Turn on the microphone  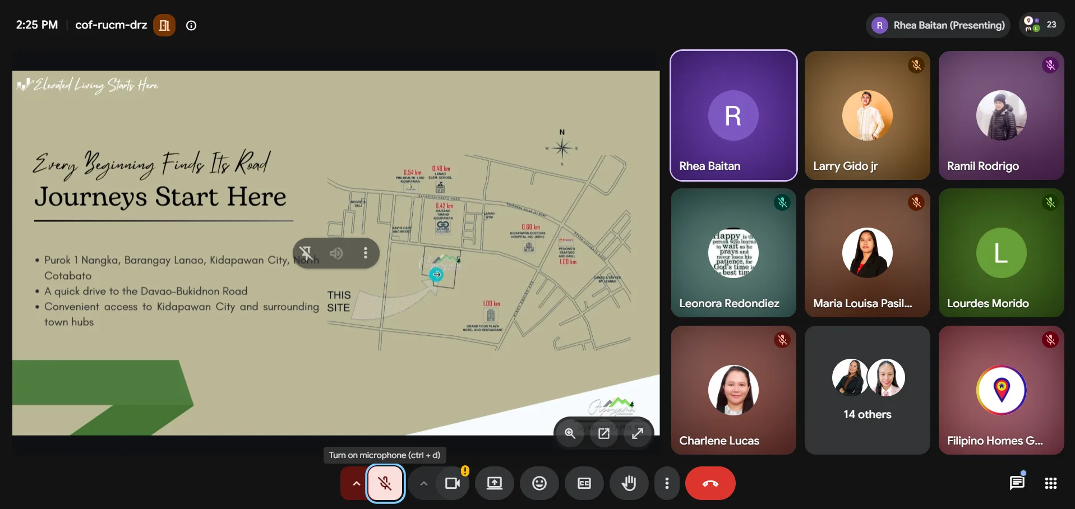(385, 483)
